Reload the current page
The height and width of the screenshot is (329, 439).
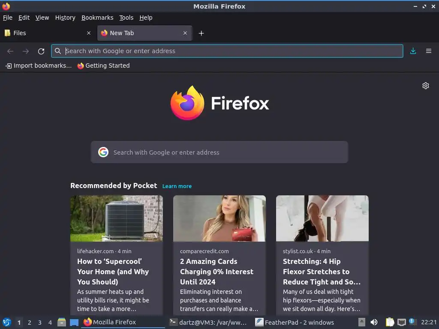pos(41,51)
